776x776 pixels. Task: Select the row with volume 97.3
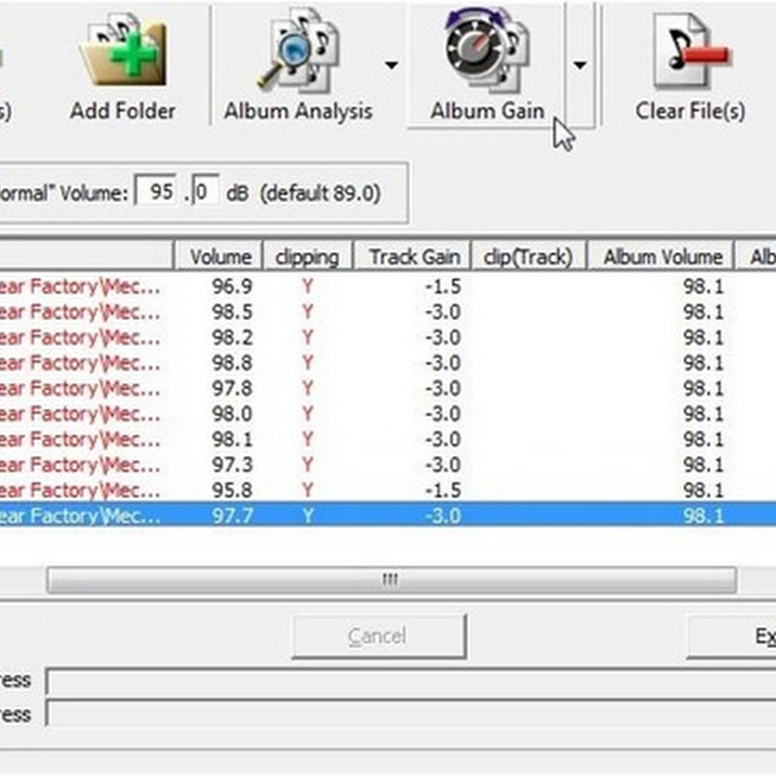[x=388, y=465]
